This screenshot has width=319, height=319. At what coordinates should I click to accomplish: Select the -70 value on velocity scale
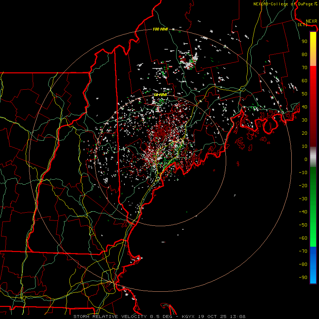click(x=303, y=251)
